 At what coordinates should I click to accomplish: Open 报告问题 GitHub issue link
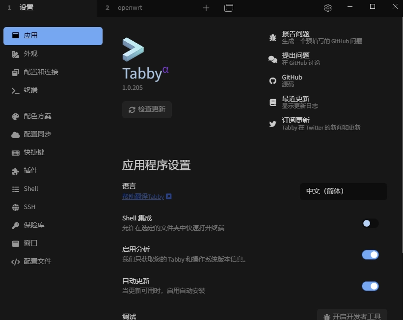(x=322, y=37)
